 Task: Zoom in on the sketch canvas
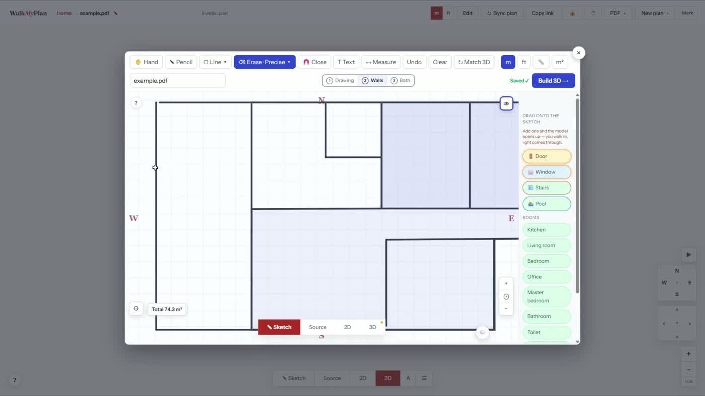(x=506, y=283)
